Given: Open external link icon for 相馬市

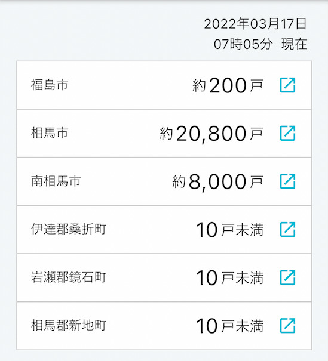Looking at the screenshot, I should point(287,133).
